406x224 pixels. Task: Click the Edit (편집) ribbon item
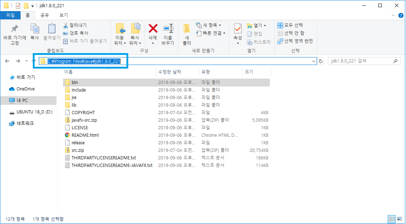pyautogui.click(x=255, y=34)
